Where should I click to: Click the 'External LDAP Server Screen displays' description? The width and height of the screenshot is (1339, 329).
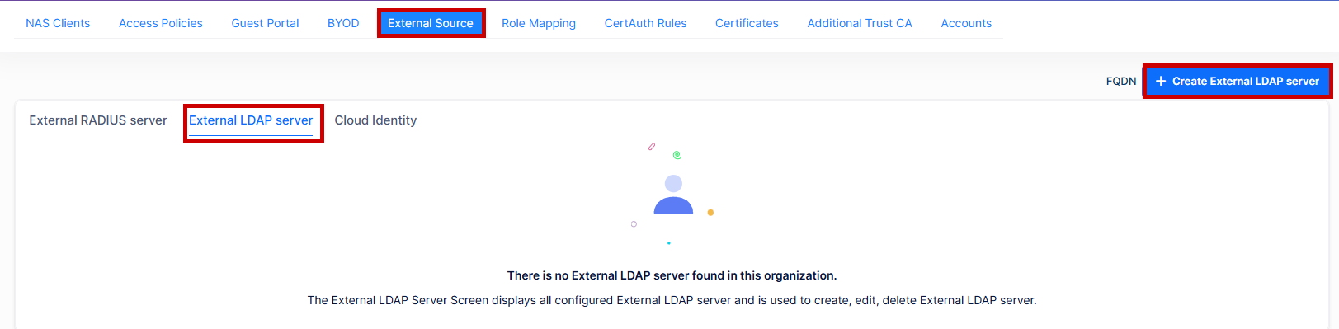(672, 300)
